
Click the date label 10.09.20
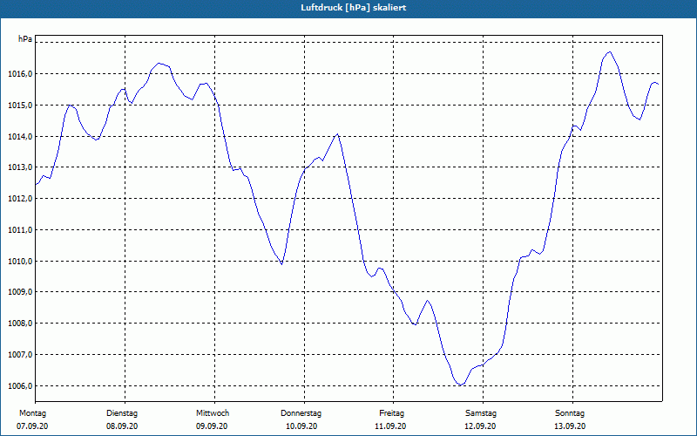[301, 426]
